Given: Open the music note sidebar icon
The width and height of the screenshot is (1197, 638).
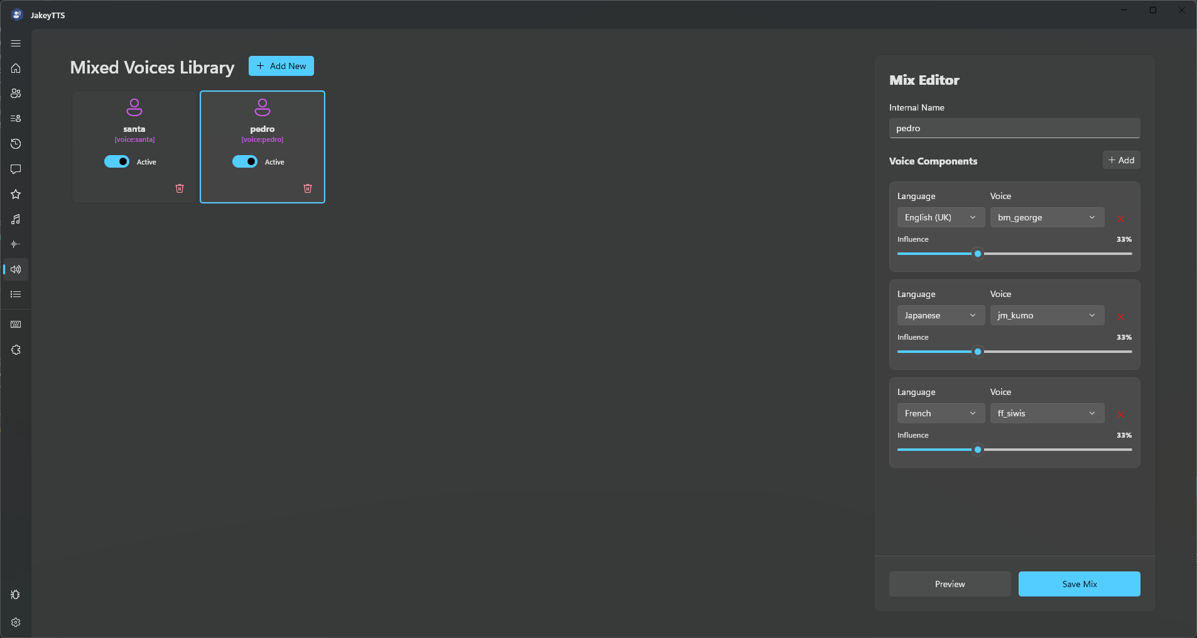Looking at the screenshot, I should (x=16, y=219).
